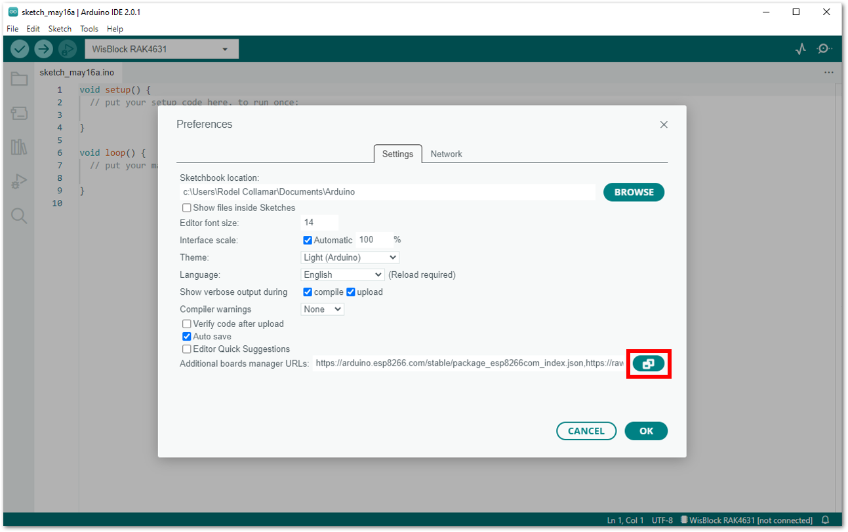Click the Arduino IDE title bar logo

[12, 12]
